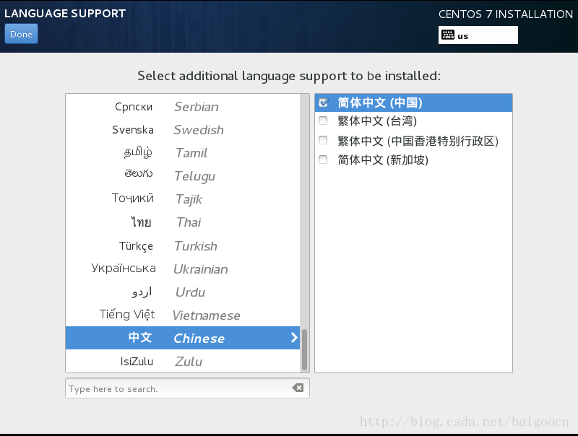Select Serbian in the language list
The image size is (578, 436).
(x=182, y=107)
